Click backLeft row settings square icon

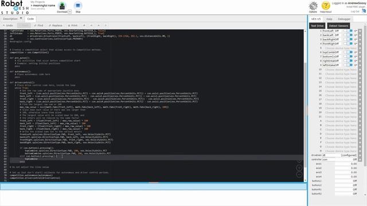[x=360, y=35]
